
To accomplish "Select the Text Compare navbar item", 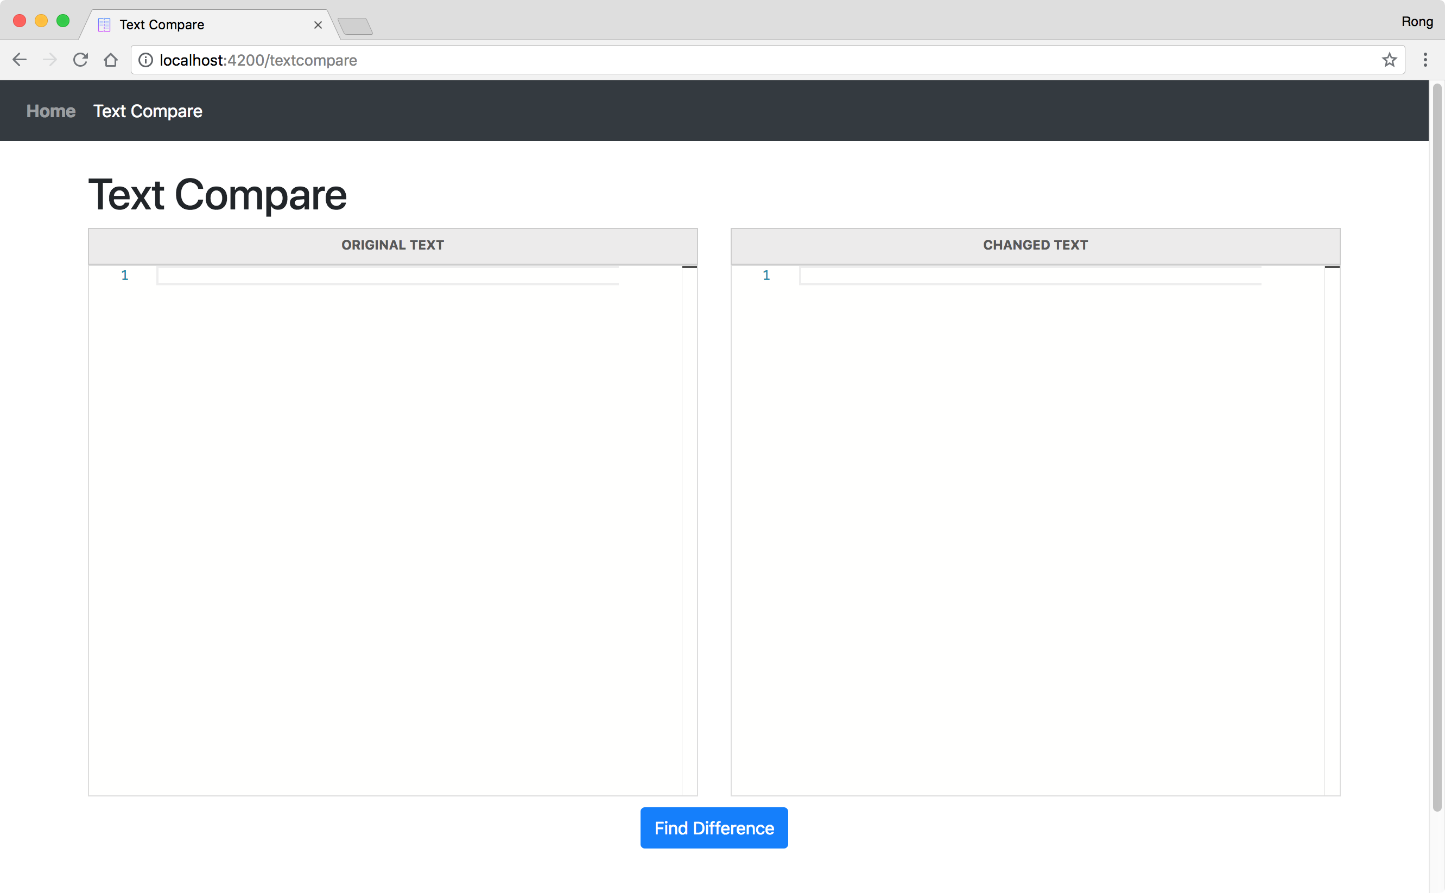I will click(x=147, y=111).
